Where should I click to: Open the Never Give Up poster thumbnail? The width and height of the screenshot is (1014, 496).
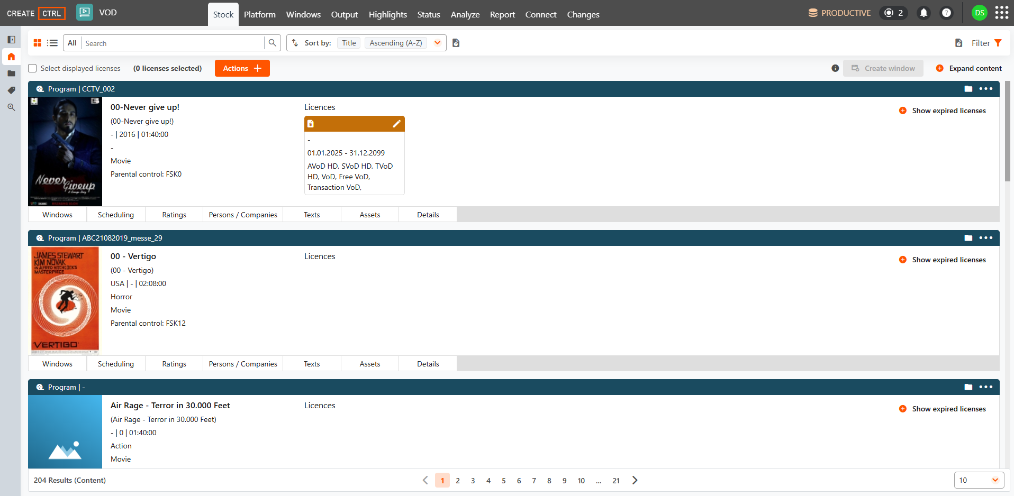click(65, 151)
